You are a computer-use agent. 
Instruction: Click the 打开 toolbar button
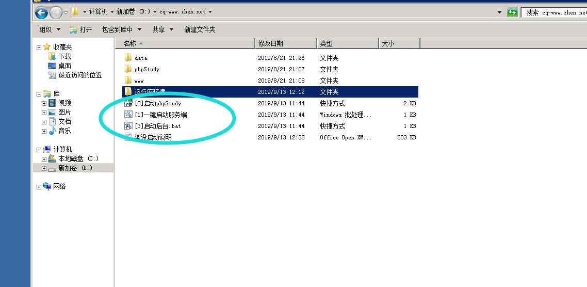click(81, 29)
